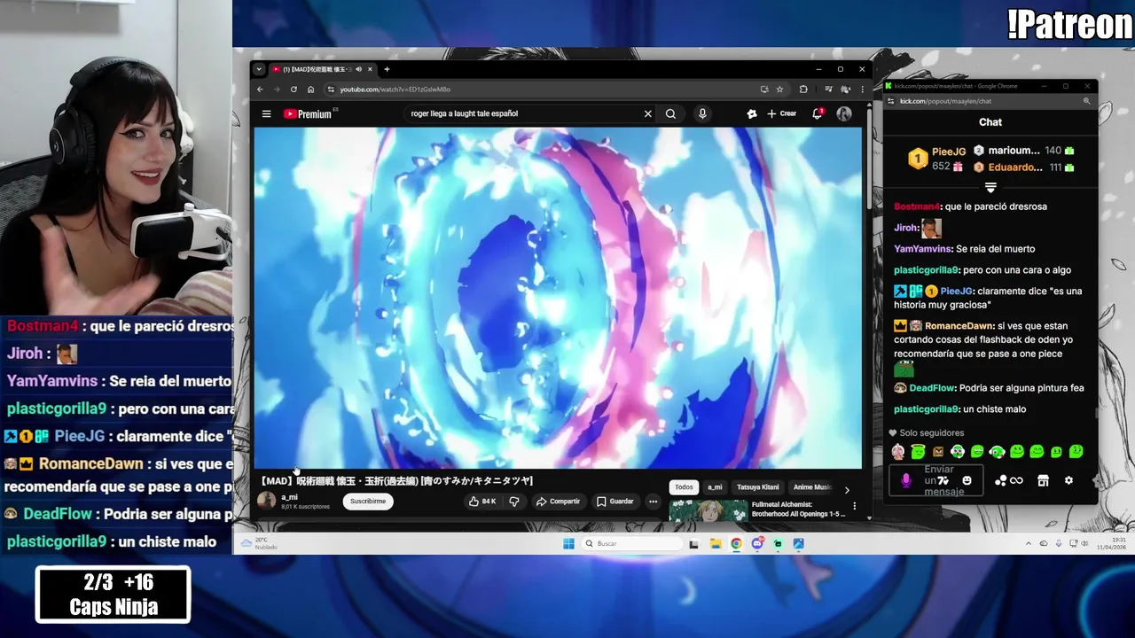Open Bostman4 username in Kick chat
The image size is (1135, 638).
coord(917,206)
